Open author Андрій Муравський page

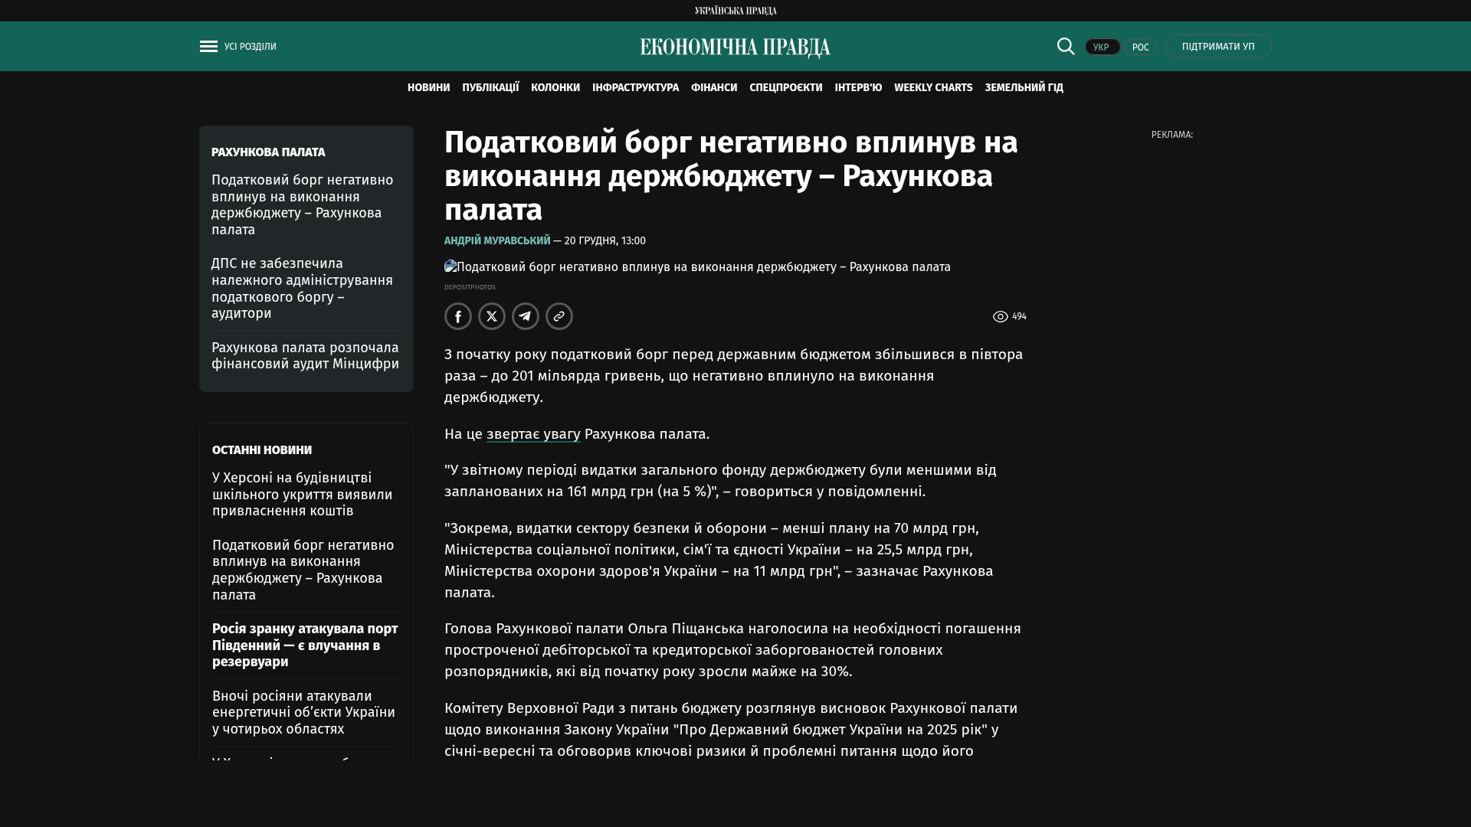click(x=497, y=241)
